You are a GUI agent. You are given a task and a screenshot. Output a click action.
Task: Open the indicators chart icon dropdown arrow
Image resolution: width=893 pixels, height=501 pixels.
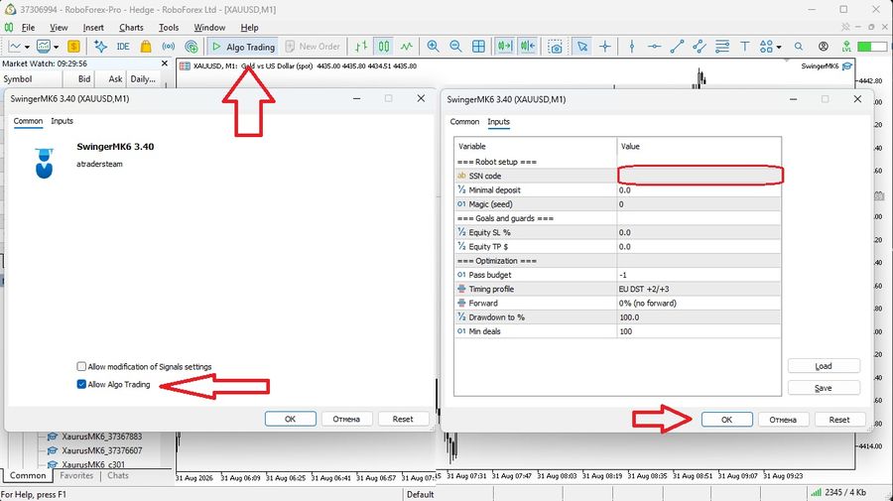point(56,48)
